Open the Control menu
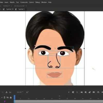Image resolution: width=103 pixels, height=103 pixels. pyautogui.click(x=31, y=2)
